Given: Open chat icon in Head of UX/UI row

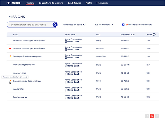Looking at the screenshot, I should [66, 74].
